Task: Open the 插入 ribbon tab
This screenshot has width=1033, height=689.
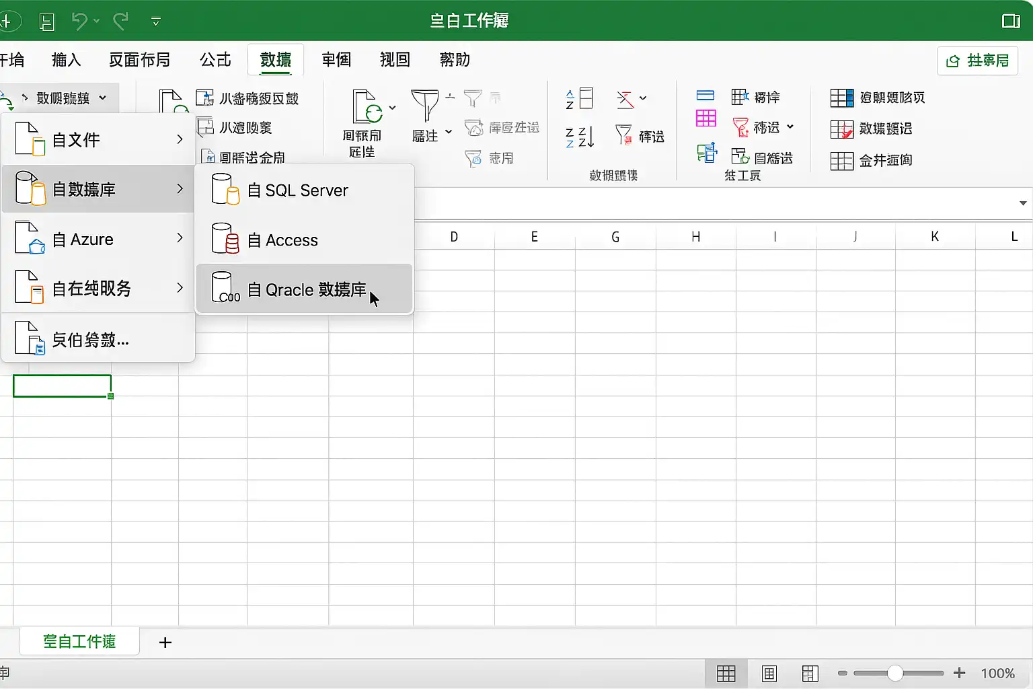Action: (x=67, y=60)
